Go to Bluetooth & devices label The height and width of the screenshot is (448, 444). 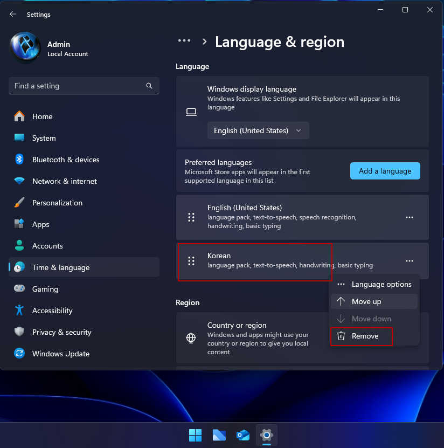pyautogui.click(x=66, y=160)
